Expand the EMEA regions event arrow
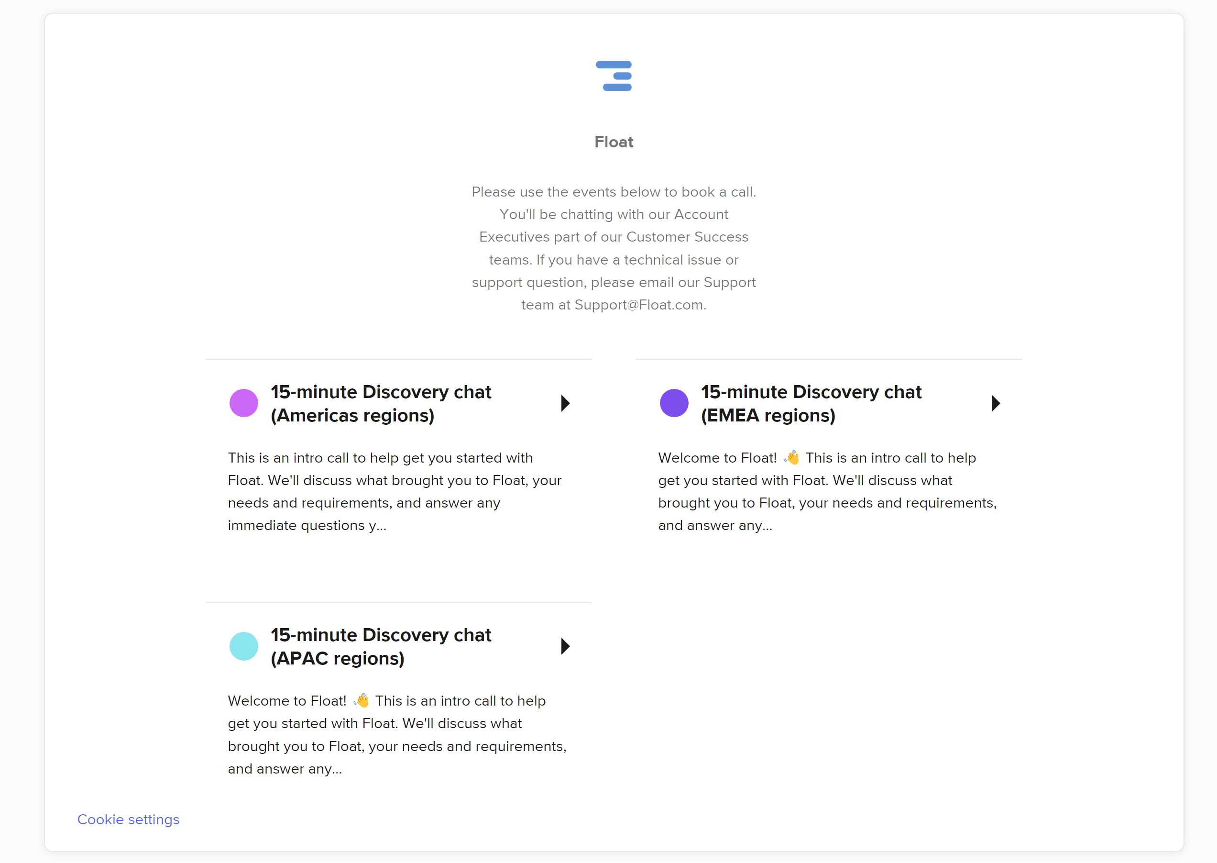This screenshot has width=1217, height=863. pos(996,403)
